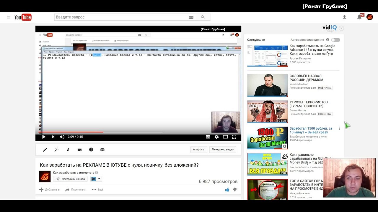Click the magnifier search button
378x212 pixels.
click(x=203, y=17)
